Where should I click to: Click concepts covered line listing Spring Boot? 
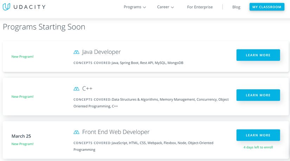click(x=128, y=63)
